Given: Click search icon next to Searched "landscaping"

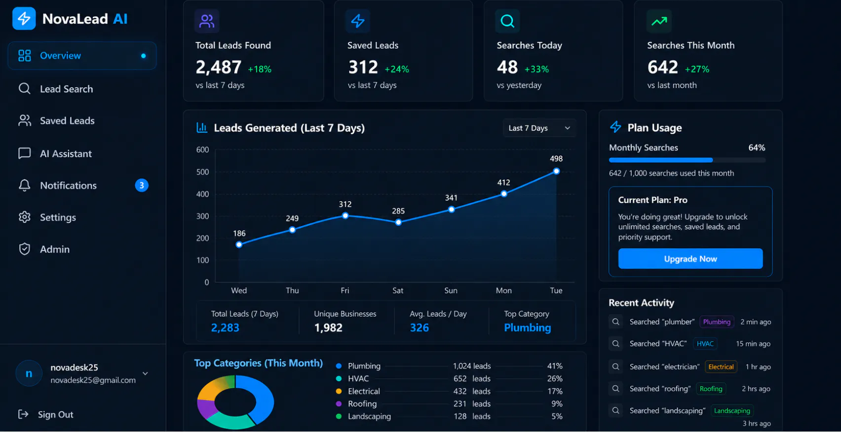Looking at the screenshot, I should click(x=616, y=410).
